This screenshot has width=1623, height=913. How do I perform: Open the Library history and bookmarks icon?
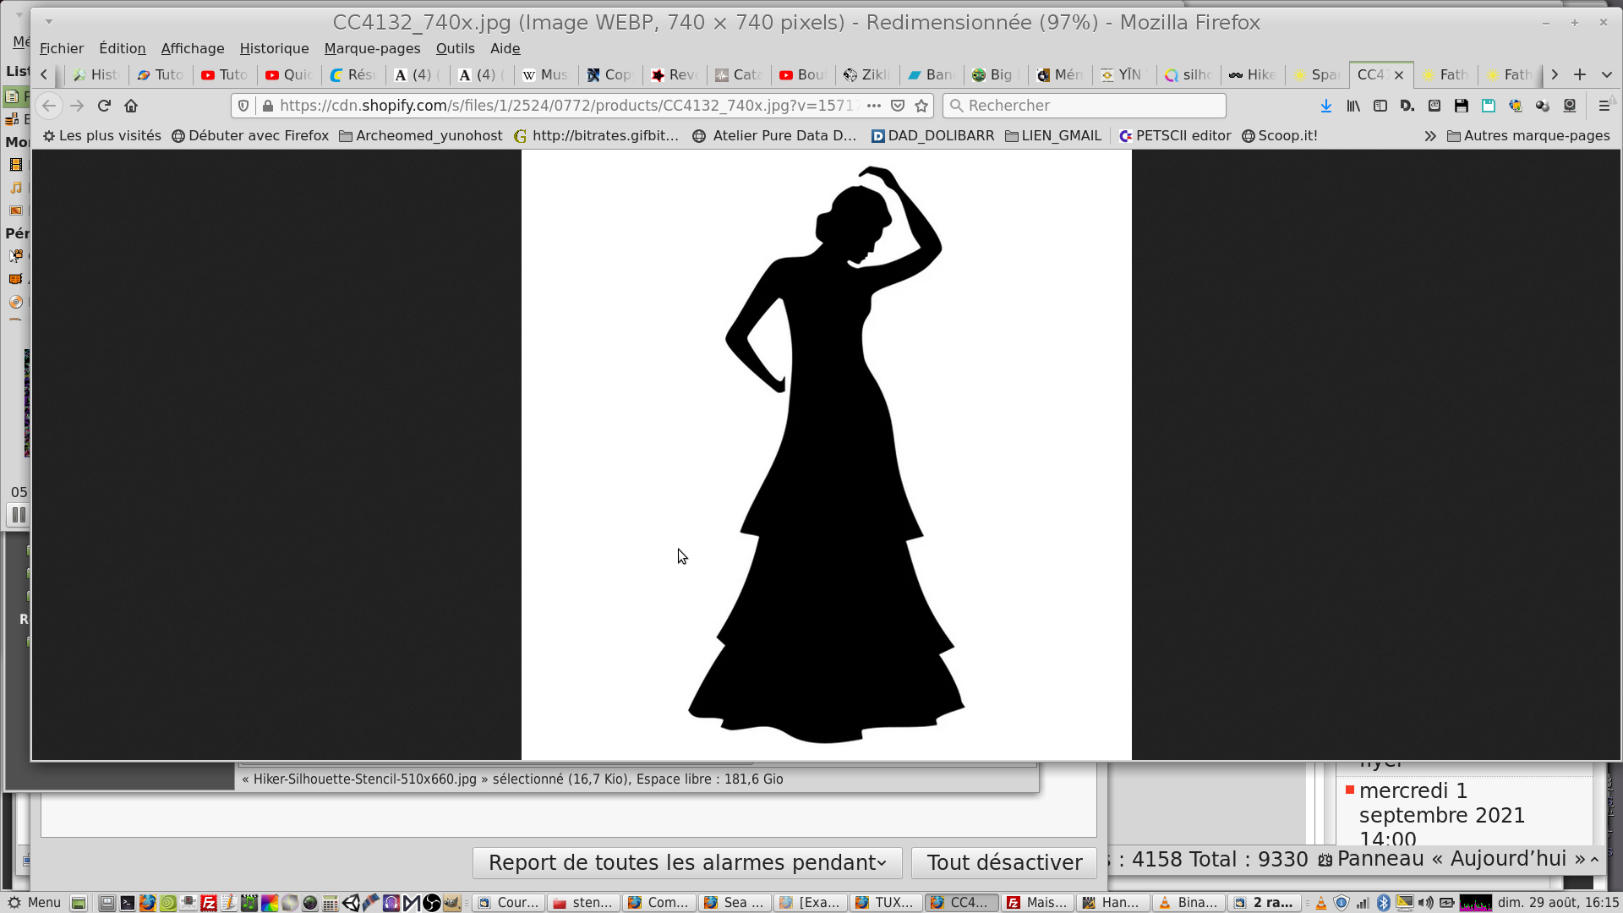(x=1353, y=106)
